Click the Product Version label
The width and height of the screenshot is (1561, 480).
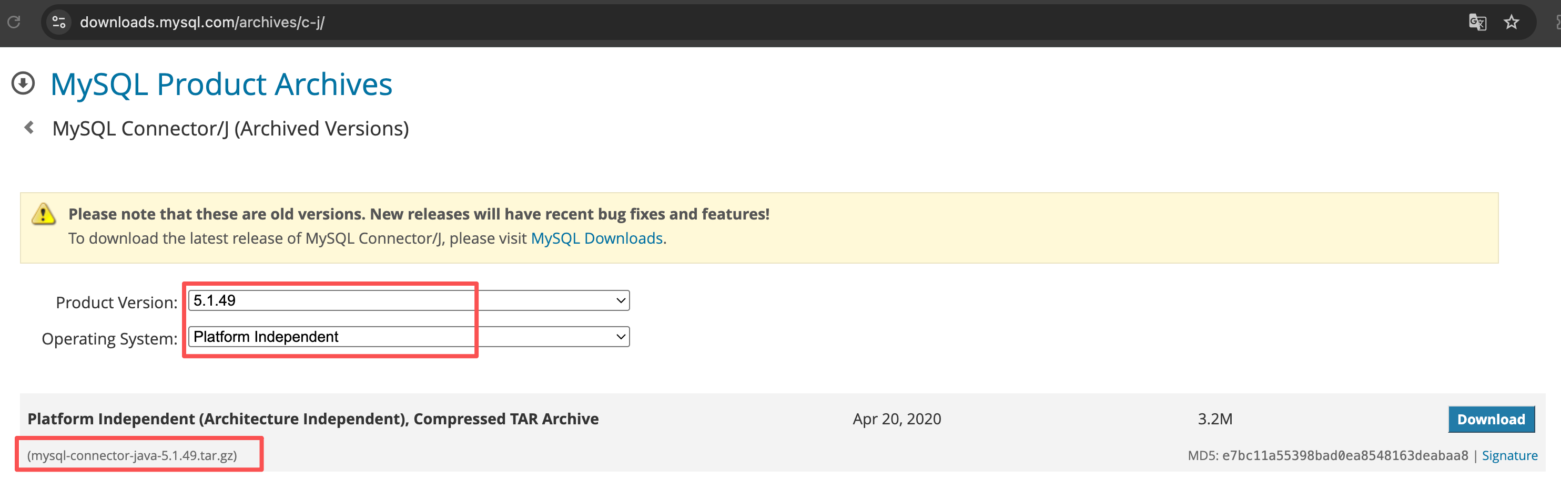click(x=116, y=302)
